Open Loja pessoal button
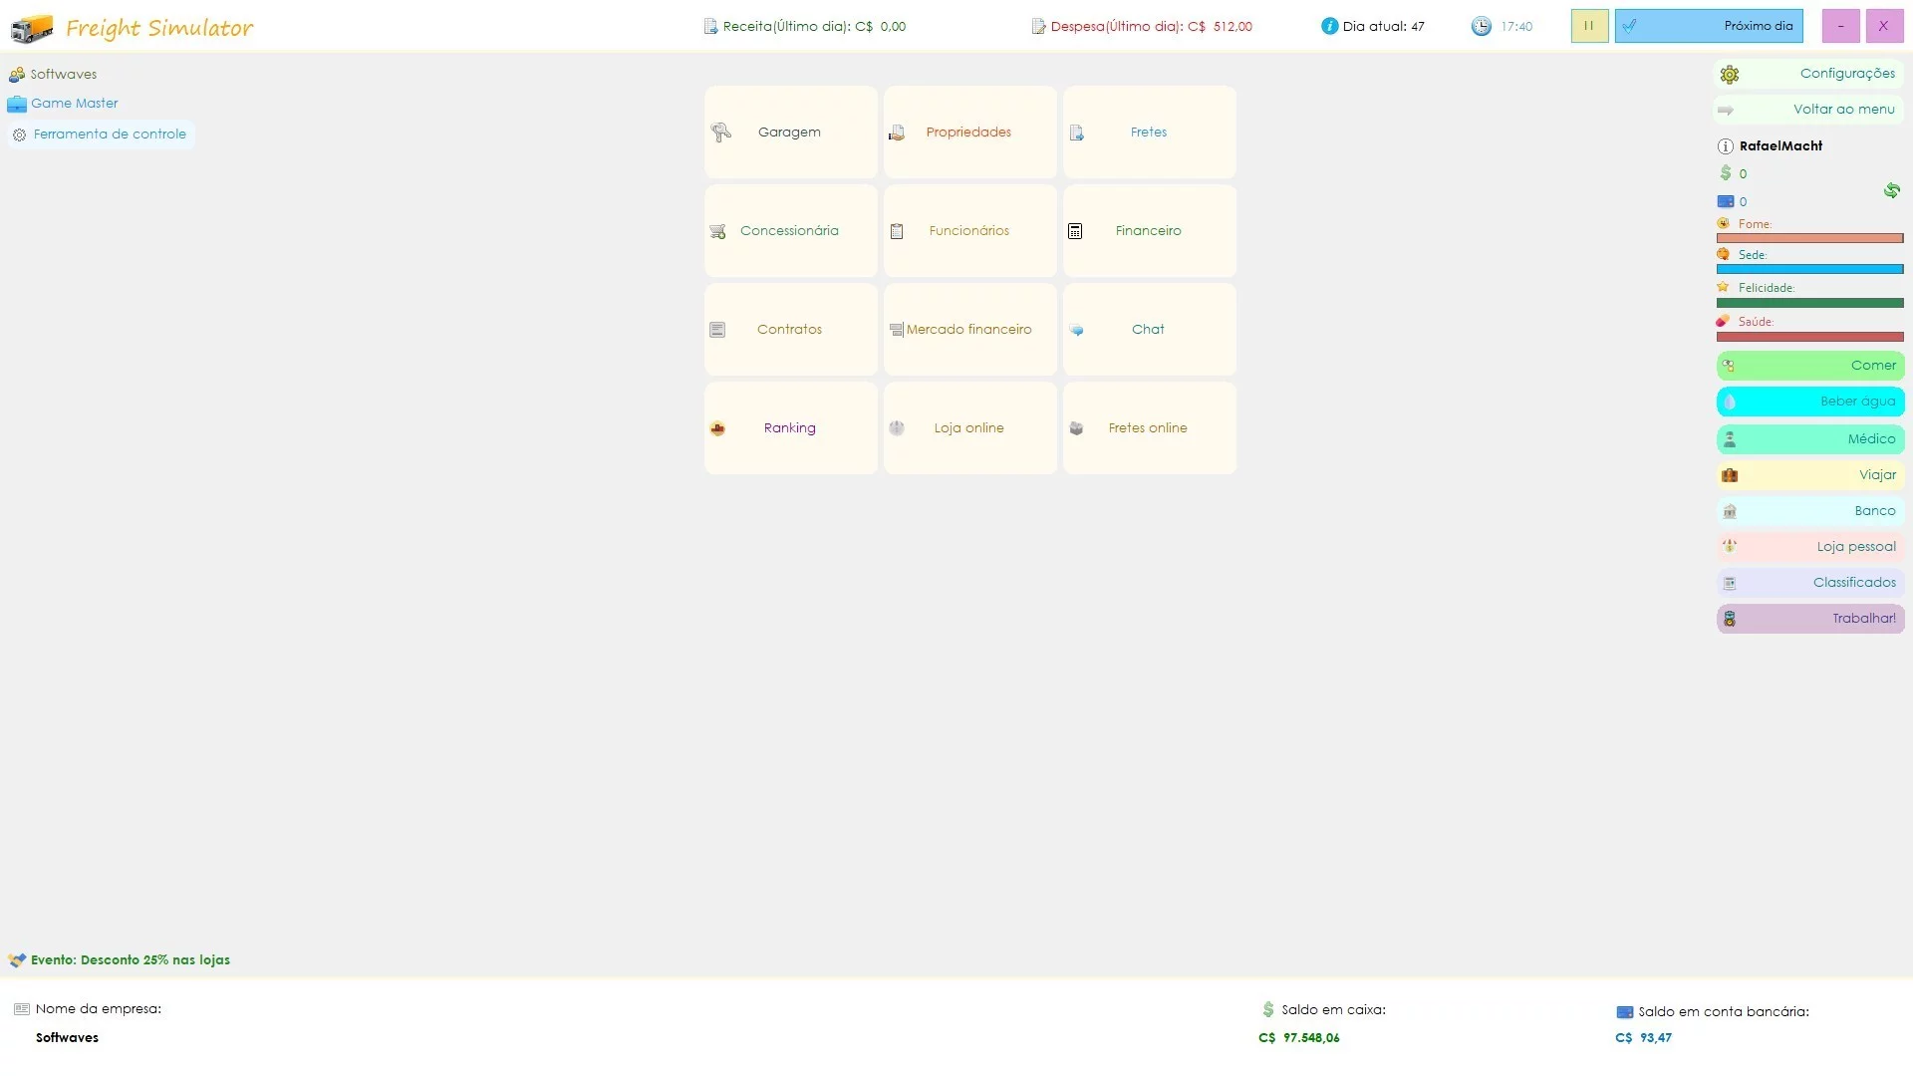The image size is (1913, 1076). (x=1810, y=547)
